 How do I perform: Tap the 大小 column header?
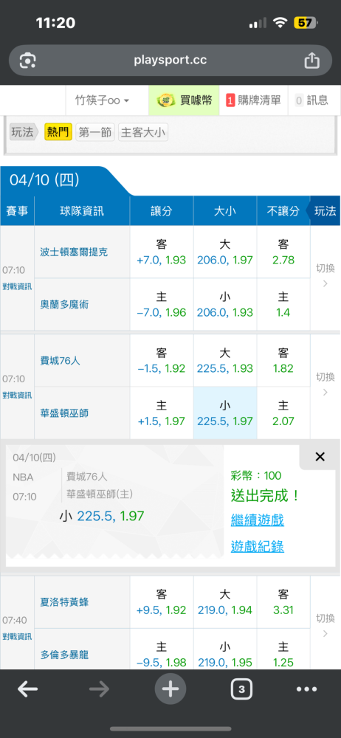click(225, 211)
